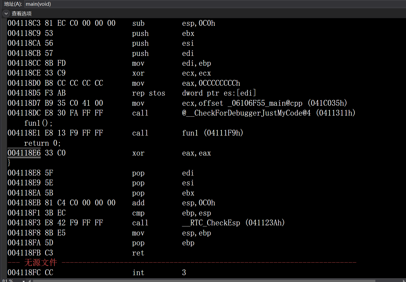Select the pop ebp line at 004118FA

click(101, 243)
